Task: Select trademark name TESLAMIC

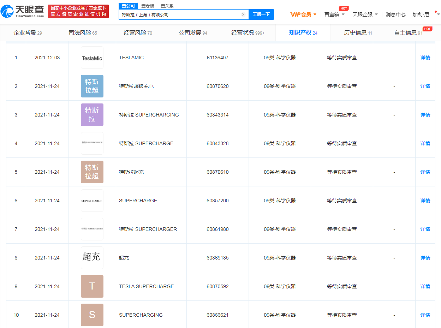Action: [131, 58]
